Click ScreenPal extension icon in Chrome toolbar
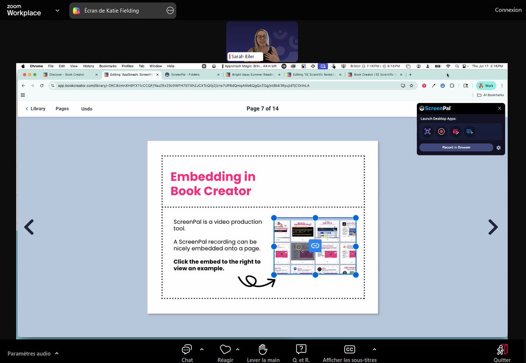The width and height of the screenshot is (526, 363). pos(442,85)
